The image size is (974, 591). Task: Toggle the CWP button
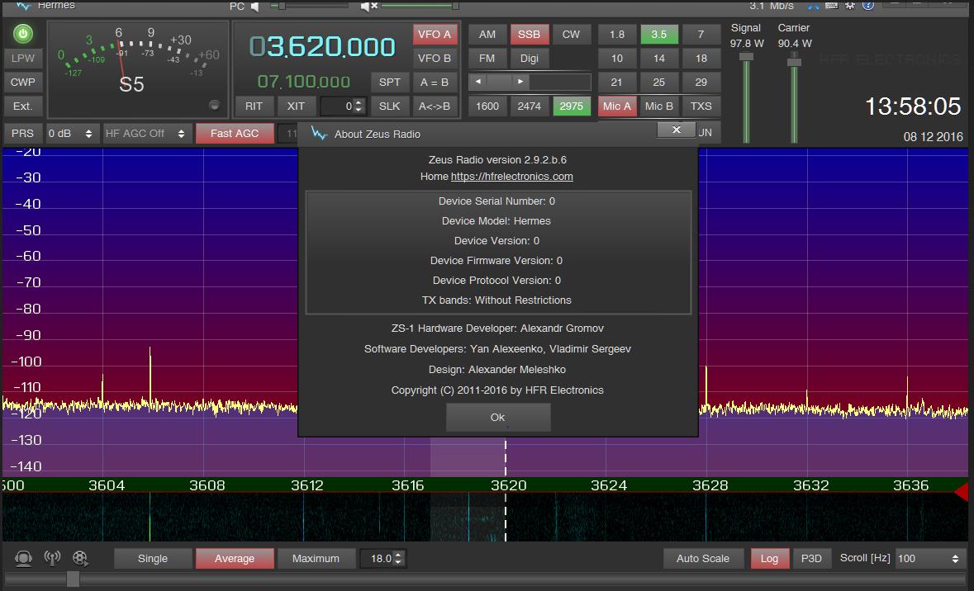tap(23, 82)
